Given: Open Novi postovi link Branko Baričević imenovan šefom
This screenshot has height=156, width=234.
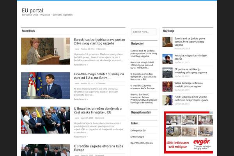Looking at the screenshot, I should 144,99.
